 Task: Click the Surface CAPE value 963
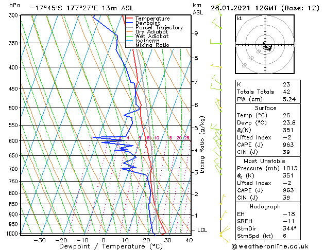288,145
